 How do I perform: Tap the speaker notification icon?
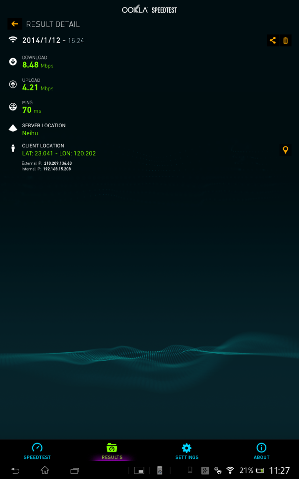(160, 471)
